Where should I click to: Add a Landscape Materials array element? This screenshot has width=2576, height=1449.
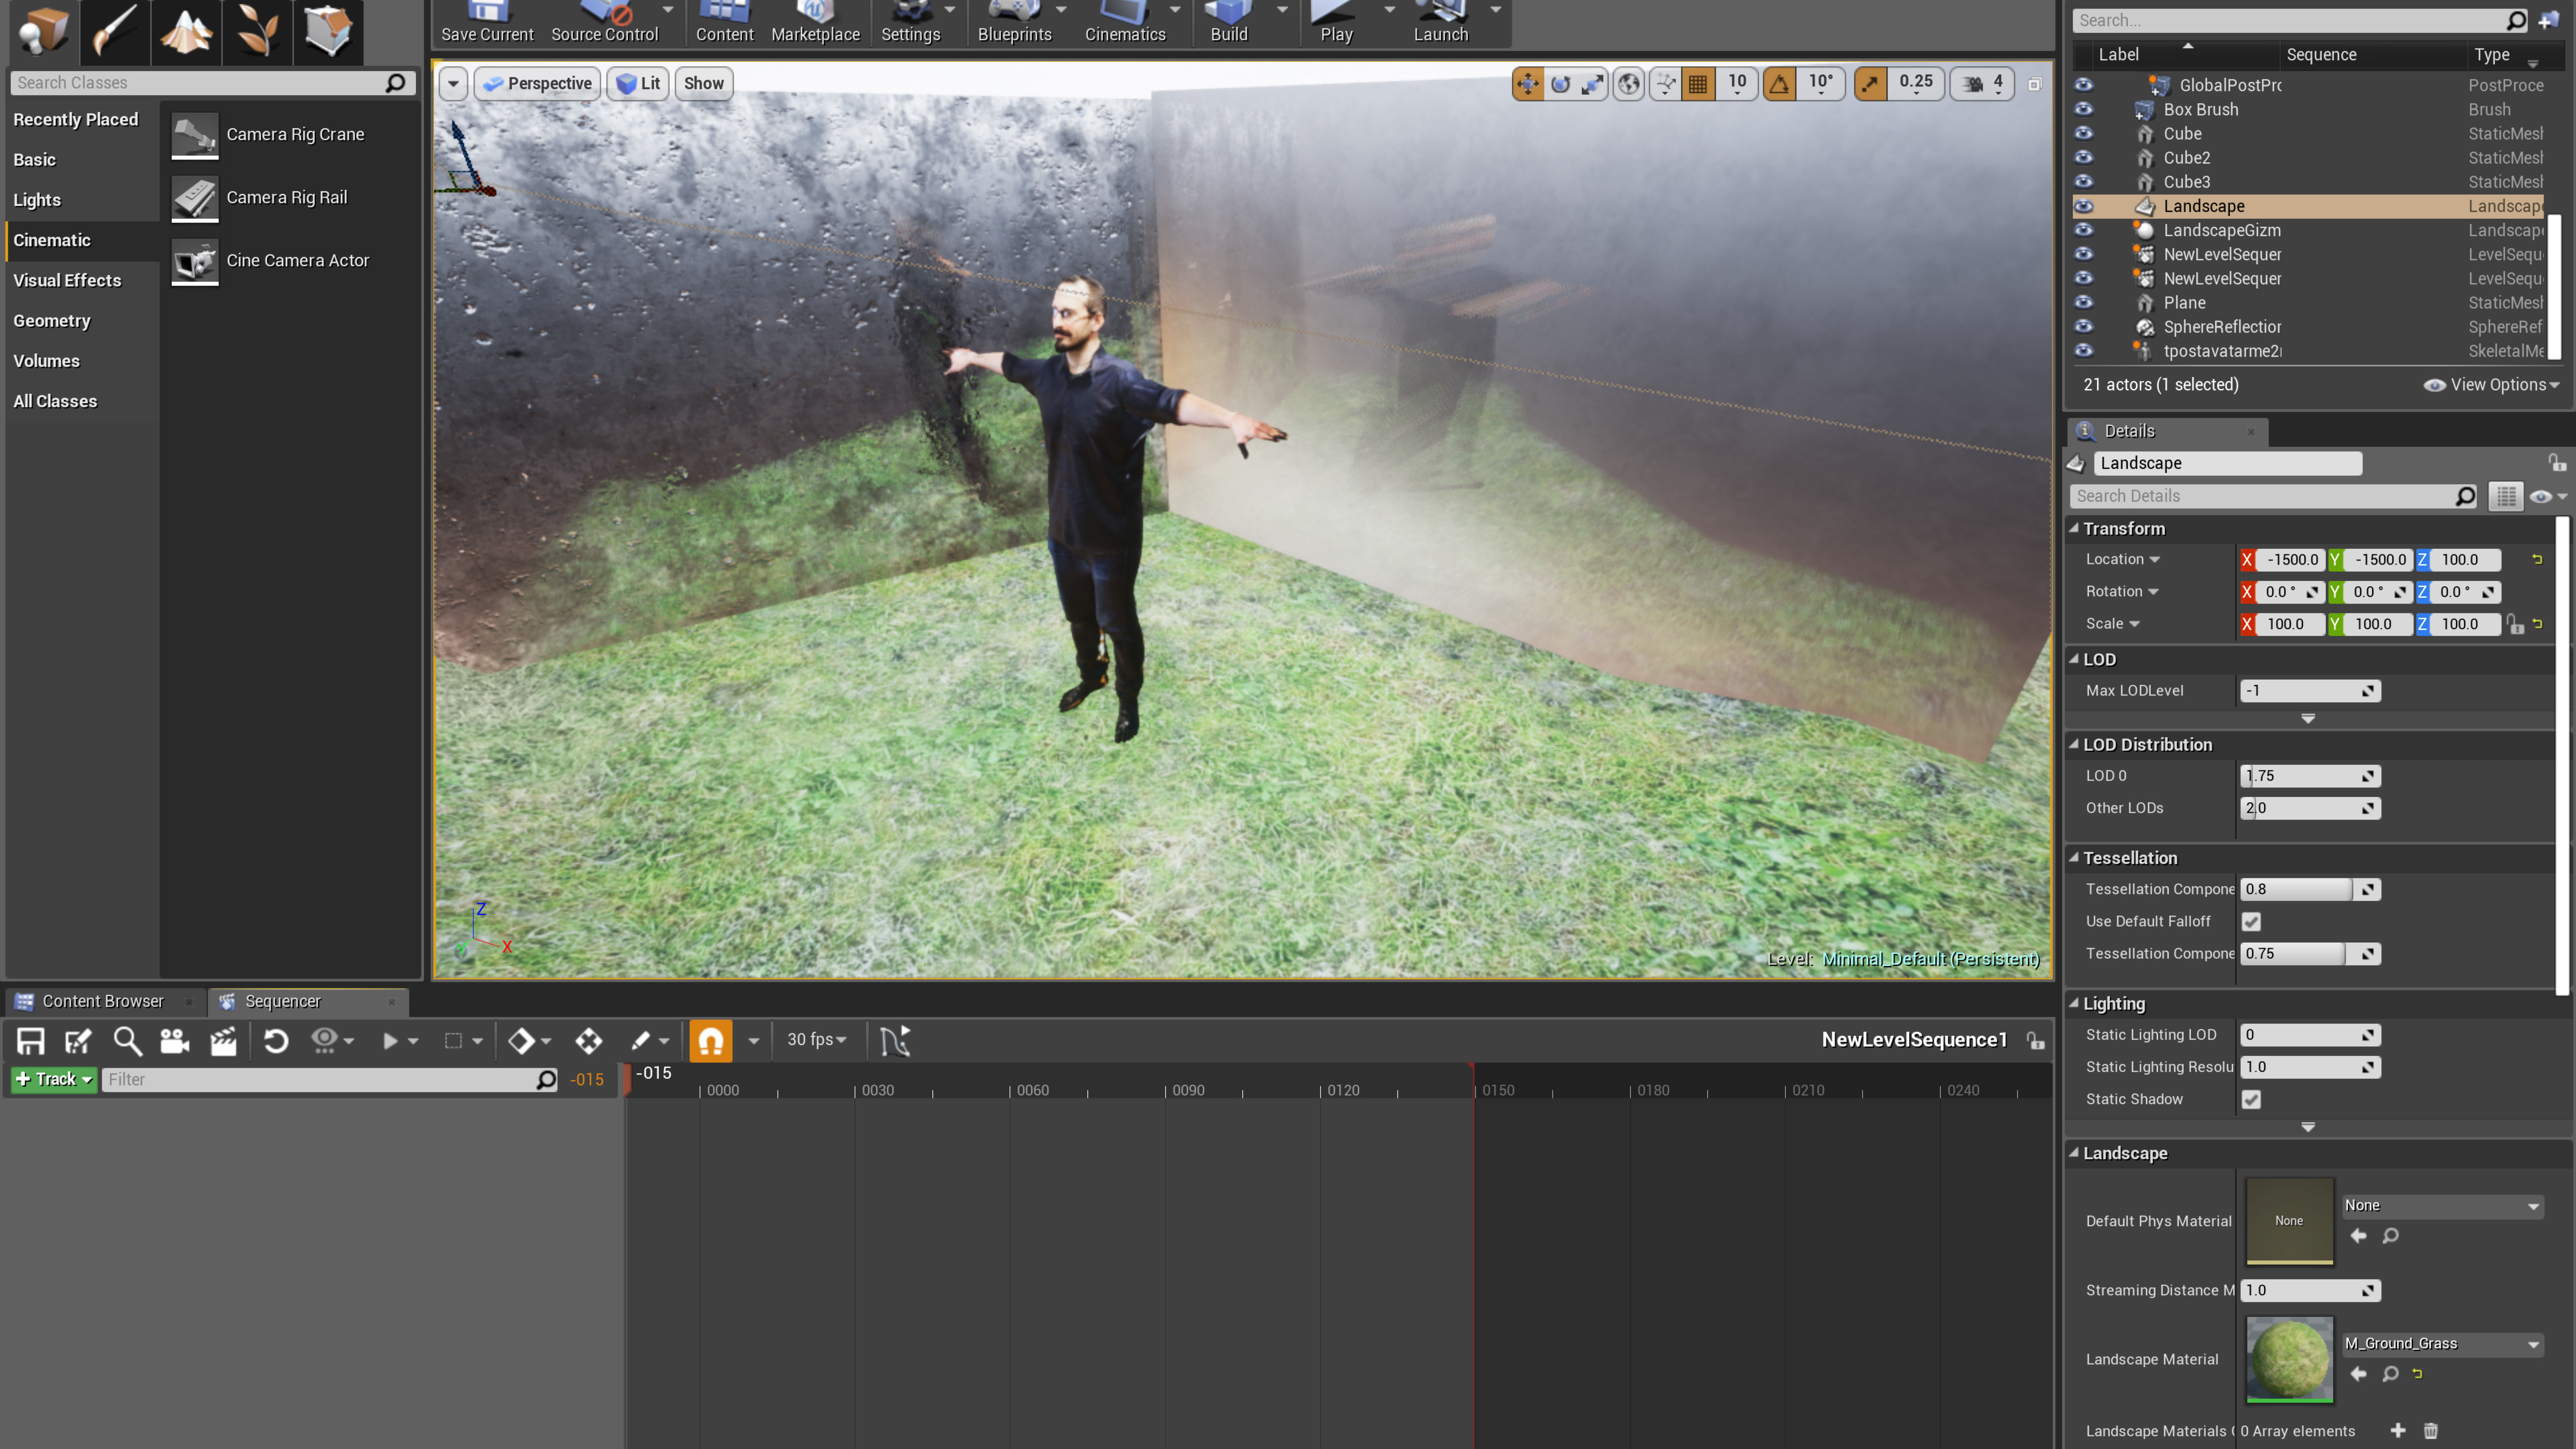coord(2398,1431)
